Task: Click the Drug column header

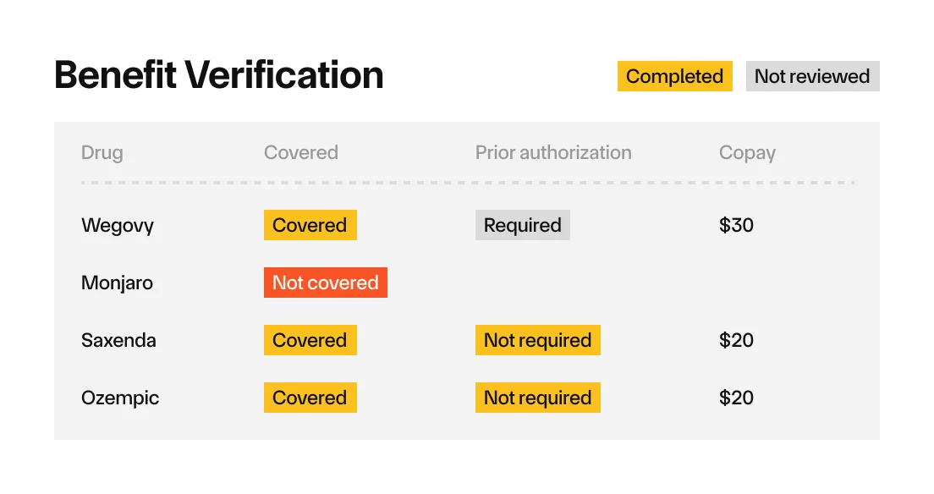Action: tap(102, 152)
